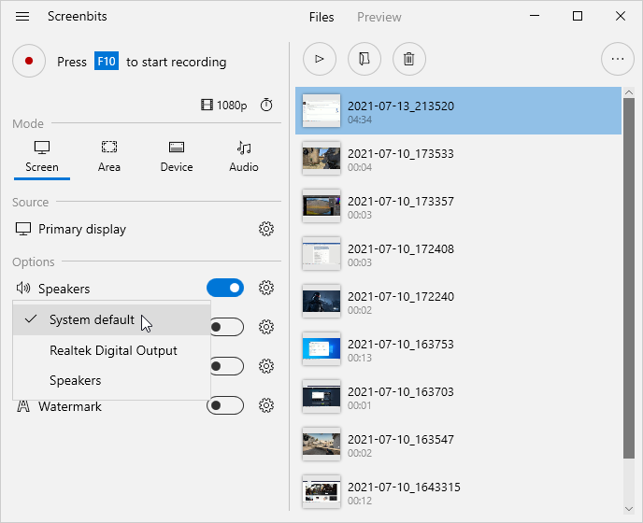Viewport: 643px width, 523px height.
Task: Click thumbnail of 2021-07-10_172408
Action: click(x=321, y=254)
